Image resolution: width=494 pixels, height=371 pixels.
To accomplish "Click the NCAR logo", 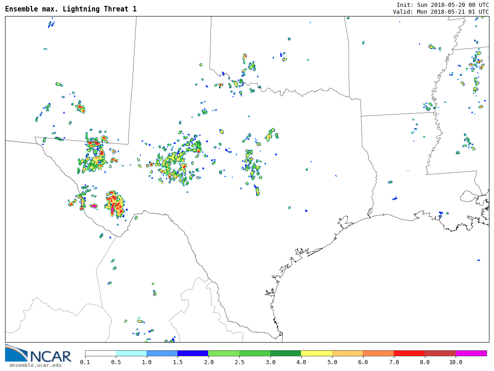I will pyautogui.click(x=38, y=354).
